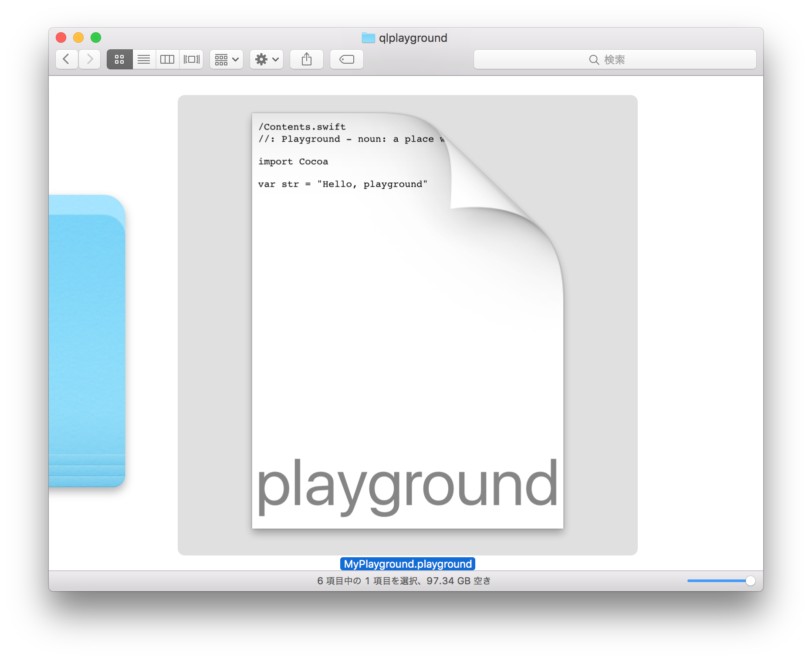Click the Edit Tags button
This screenshot has width=812, height=661.
click(347, 59)
